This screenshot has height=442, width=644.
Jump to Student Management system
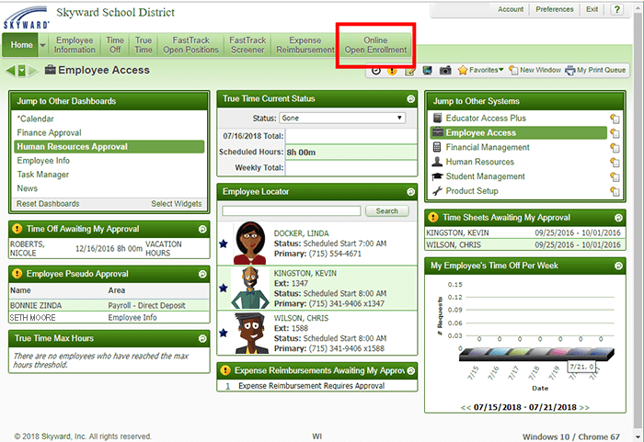pyautogui.click(x=485, y=176)
